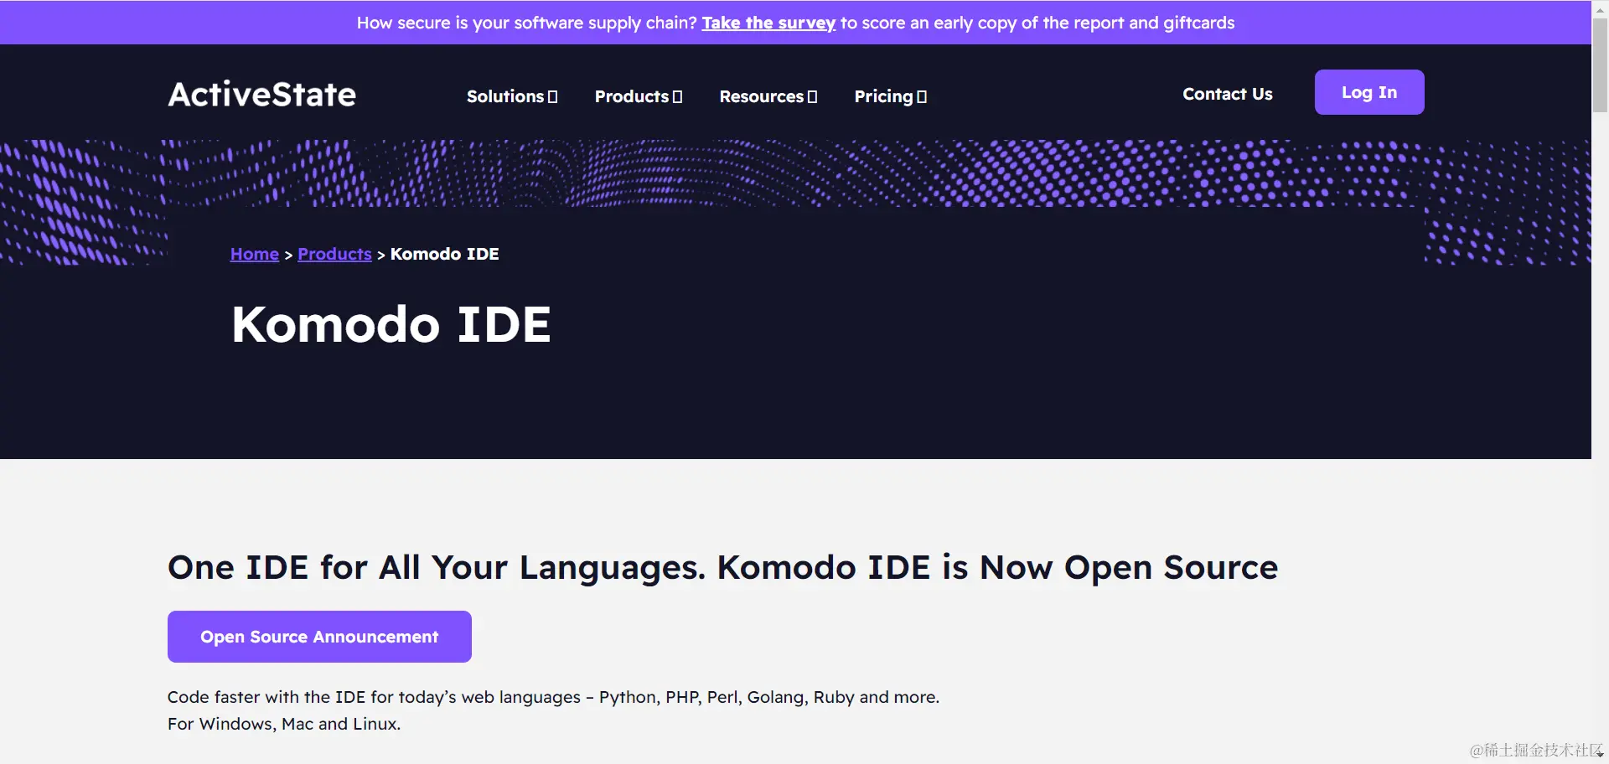Click the 'Komodo IDE' breadcrumb text
The image size is (1609, 764).
[444, 254]
